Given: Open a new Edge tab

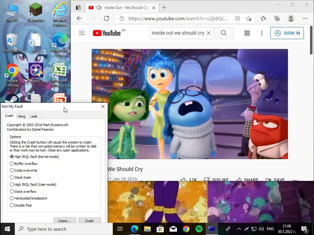Looking at the screenshot, I should (164, 8).
